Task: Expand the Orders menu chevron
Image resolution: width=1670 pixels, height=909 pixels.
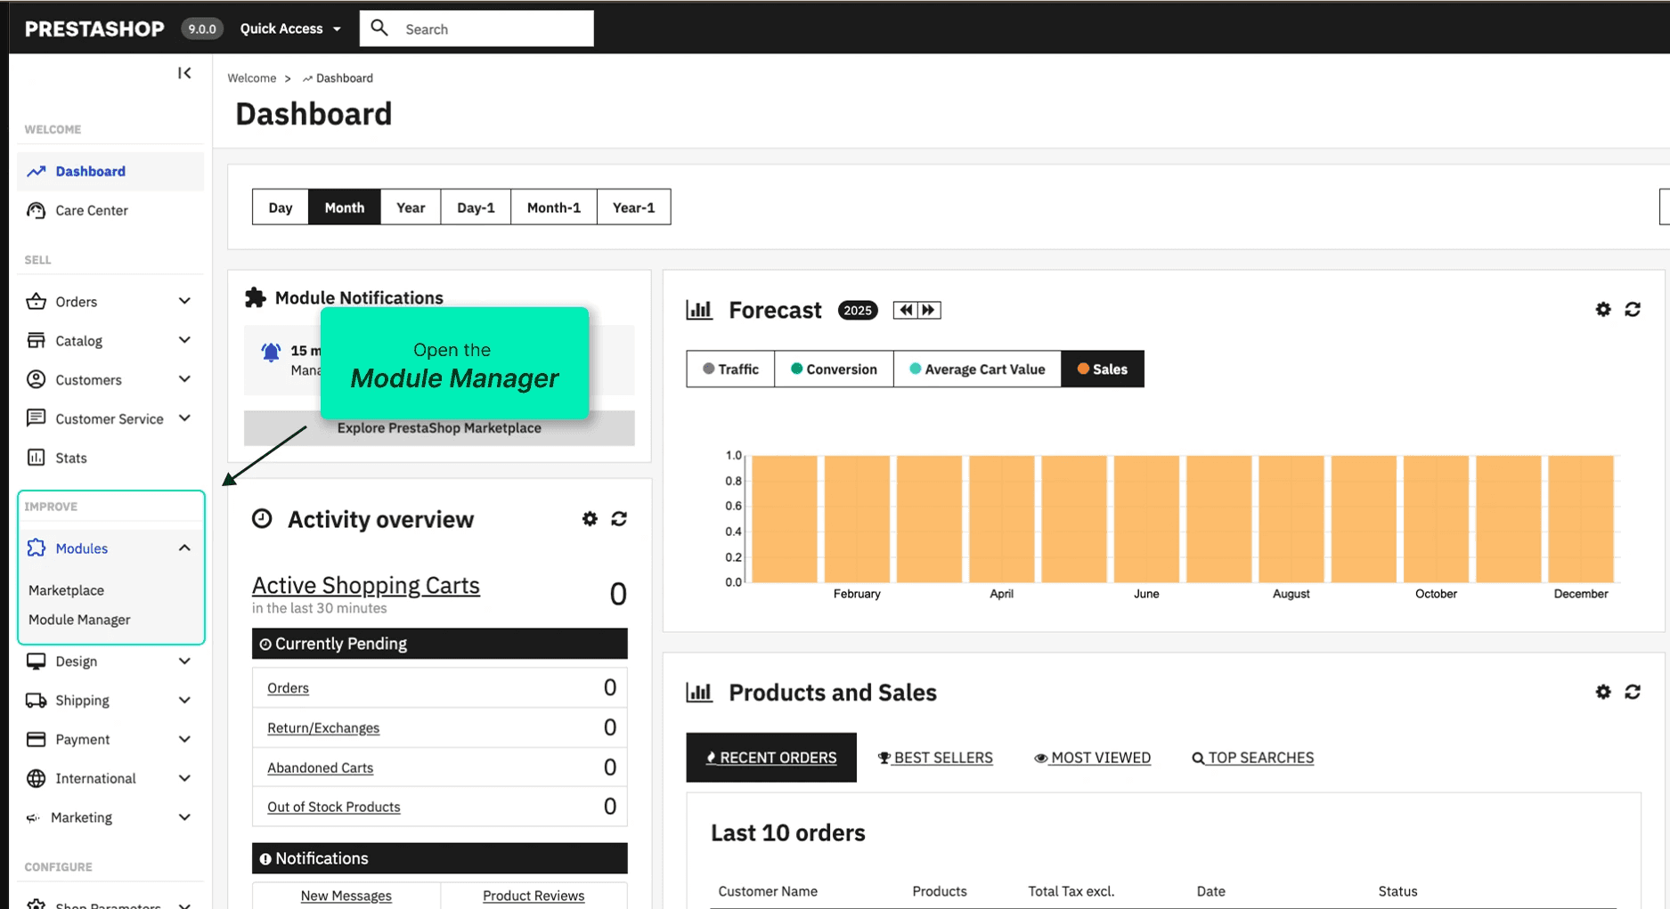Action: tap(184, 301)
